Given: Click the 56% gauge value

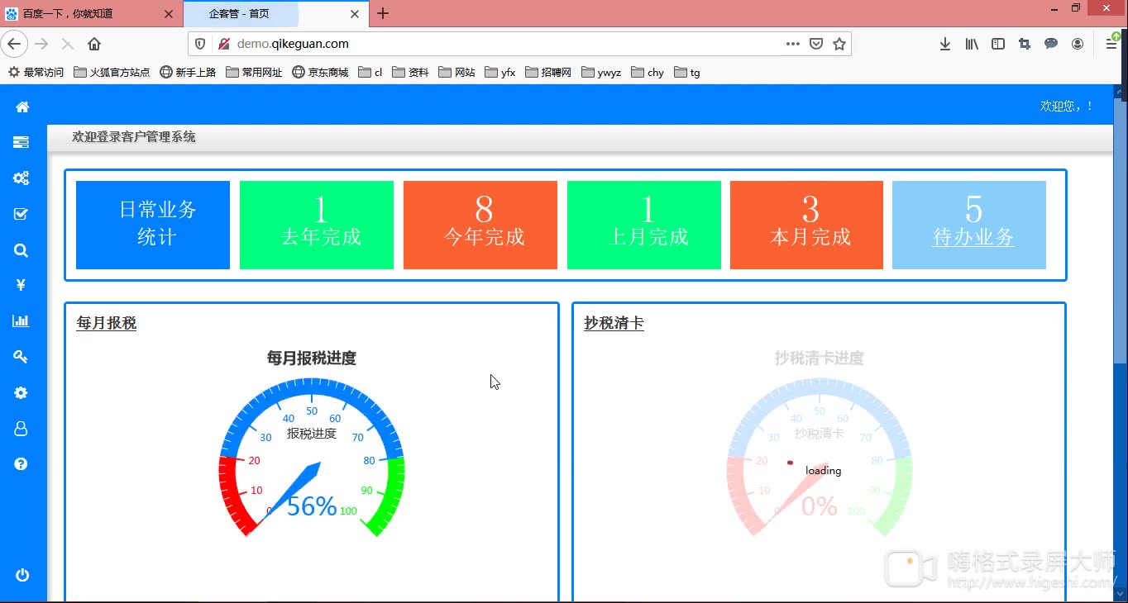Looking at the screenshot, I should (312, 506).
